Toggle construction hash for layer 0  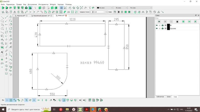pyautogui.click(x=166, y=25)
